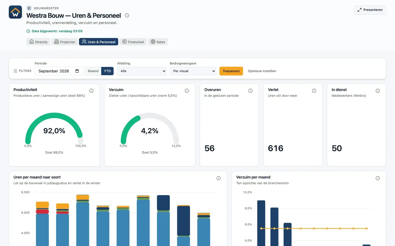Screen dimensions: 395x246
Task: Open info icon on Productiviteit card
Action: (x=91, y=91)
